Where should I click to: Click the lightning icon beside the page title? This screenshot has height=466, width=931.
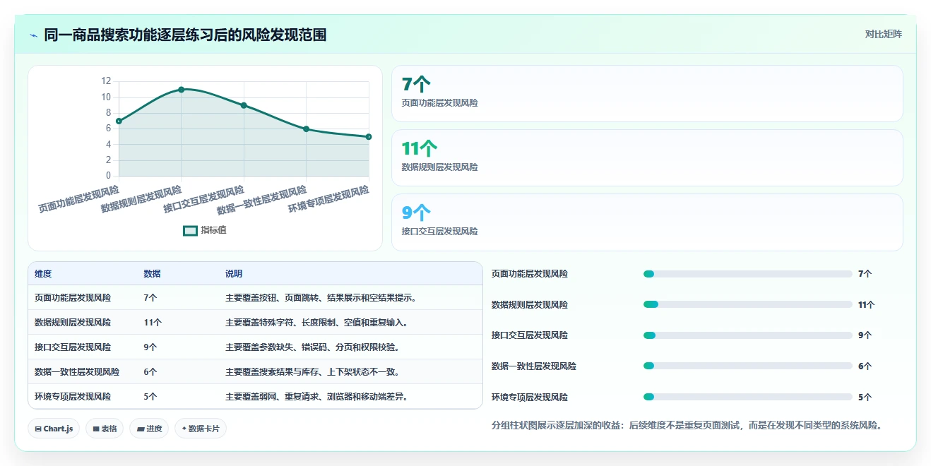point(33,35)
